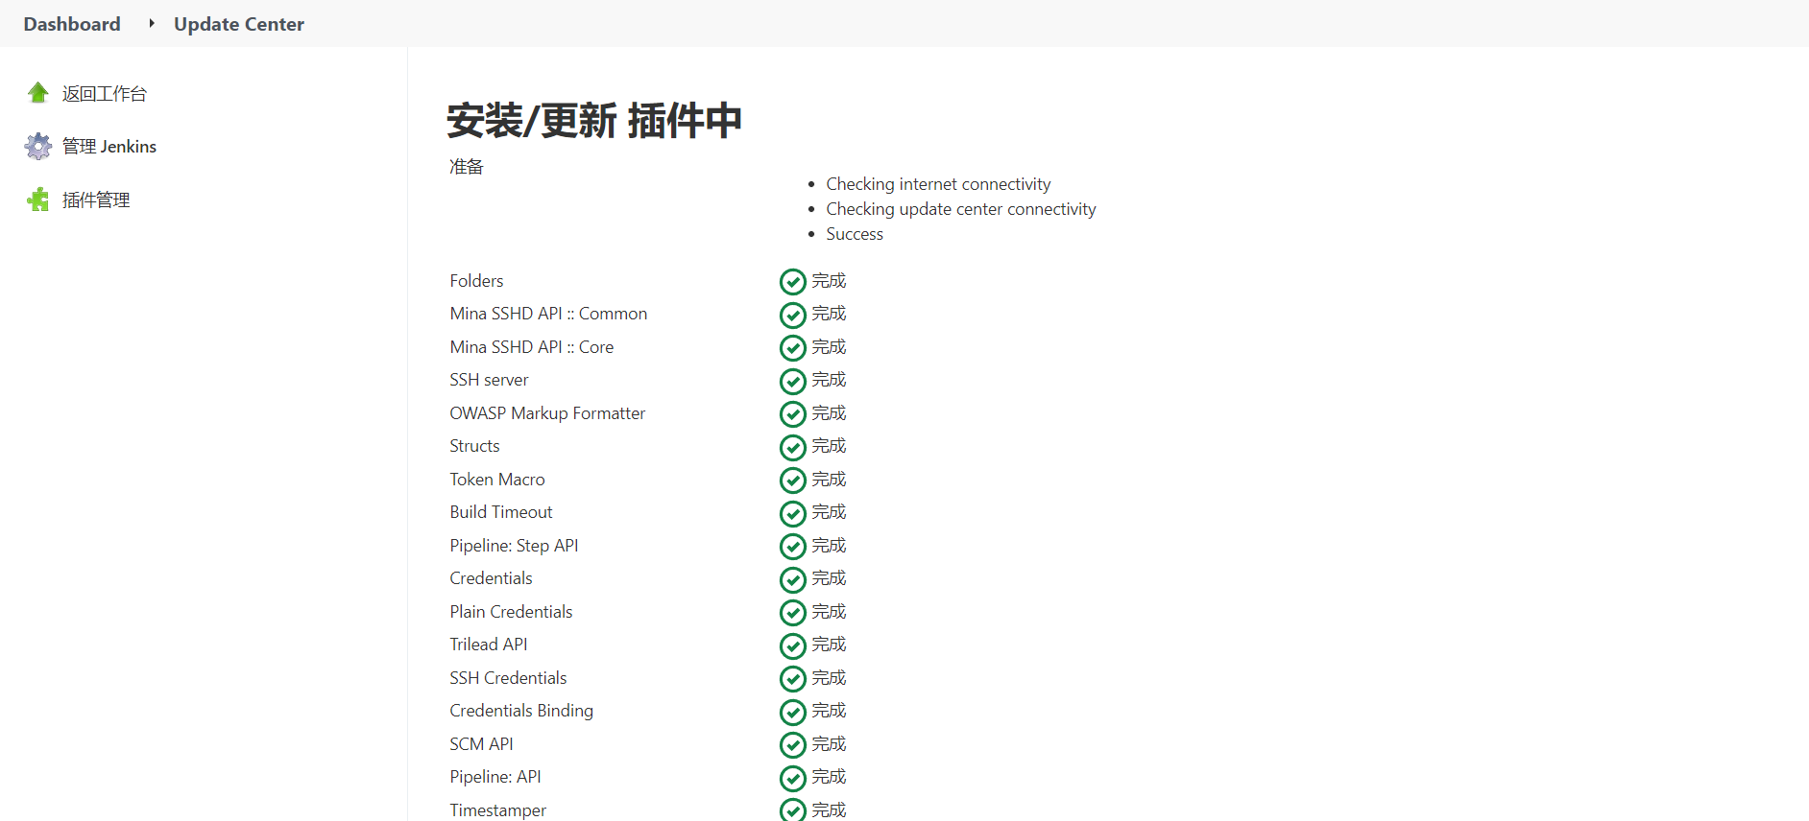Image resolution: width=1809 pixels, height=821 pixels.
Task: Click the green up-arrow return icon
Action: 38,93
